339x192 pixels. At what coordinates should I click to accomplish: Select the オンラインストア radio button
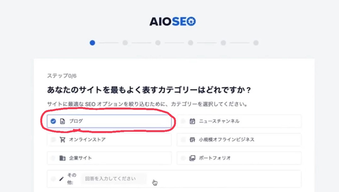[x=53, y=140]
